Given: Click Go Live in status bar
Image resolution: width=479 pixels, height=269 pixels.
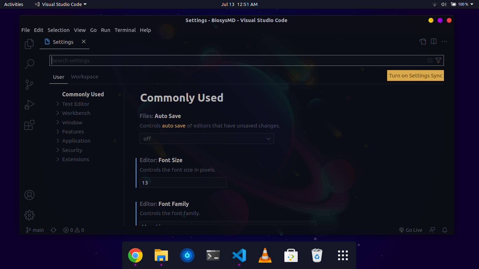Looking at the screenshot, I should pos(411,230).
